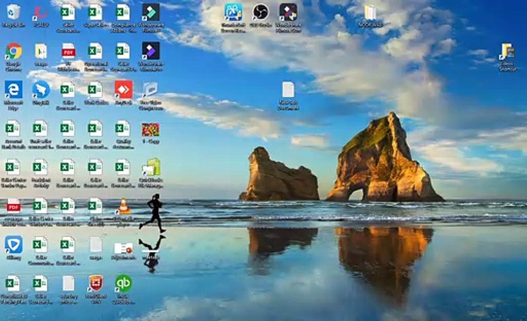Open the blank file beside the presentation icon
The image size is (527, 321).
point(96,244)
